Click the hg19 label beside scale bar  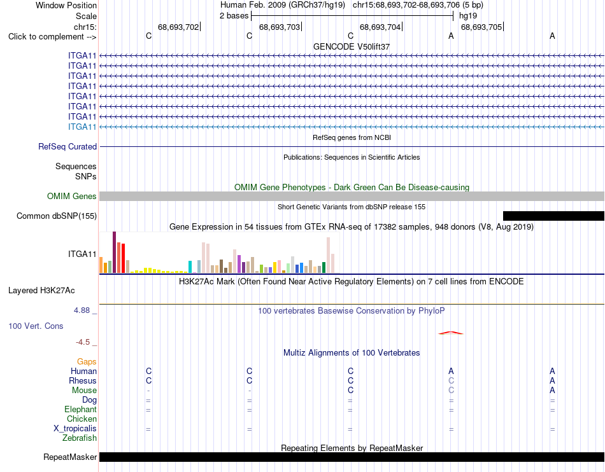(468, 16)
